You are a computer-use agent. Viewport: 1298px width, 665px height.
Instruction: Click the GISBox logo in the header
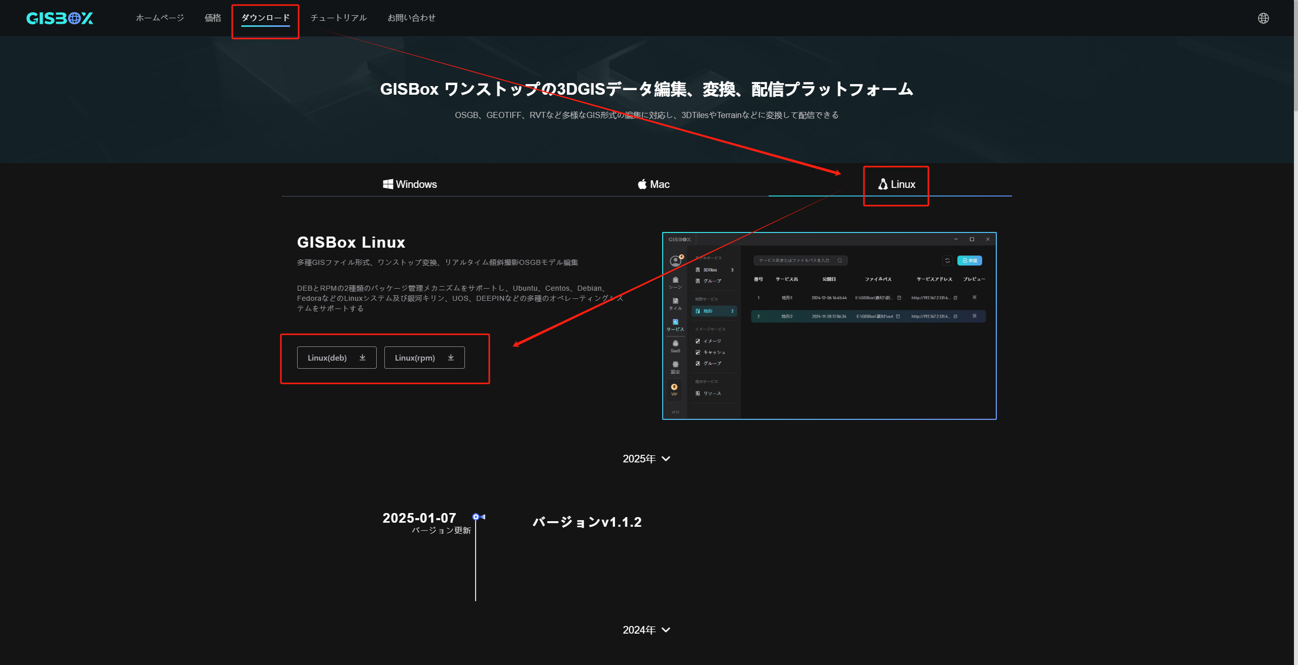(60, 18)
